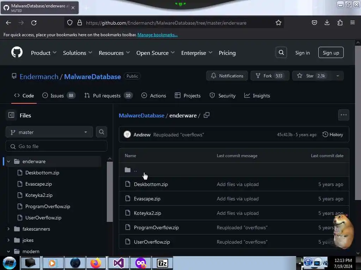Click the tracking protection shield icon
361x270 pixels.
point(70,23)
